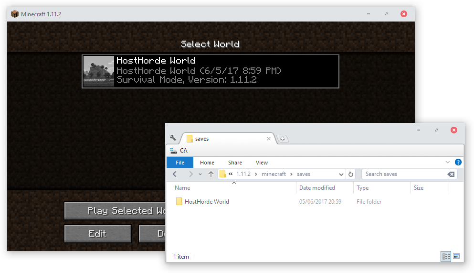
Task: Open the Home ribbon tab
Action: (207, 163)
